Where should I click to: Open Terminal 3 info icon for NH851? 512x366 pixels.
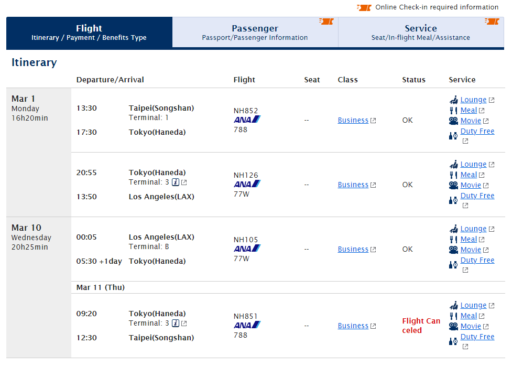click(176, 323)
